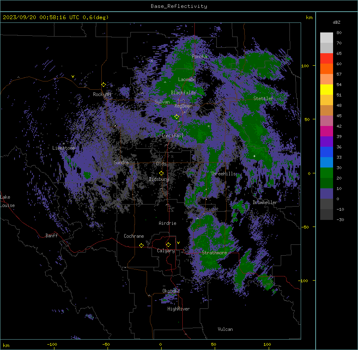Click the Airdrie city label

[x=168, y=223]
